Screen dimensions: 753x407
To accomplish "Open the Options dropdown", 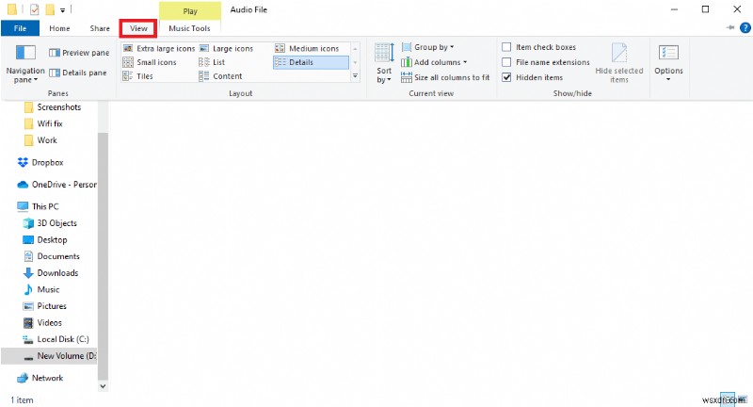I will tap(668, 63).
